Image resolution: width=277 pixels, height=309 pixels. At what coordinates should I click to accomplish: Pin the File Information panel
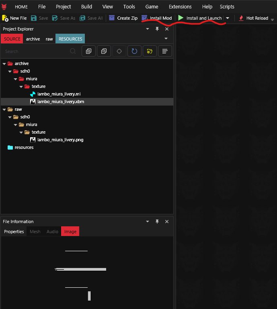click(157, 222)
